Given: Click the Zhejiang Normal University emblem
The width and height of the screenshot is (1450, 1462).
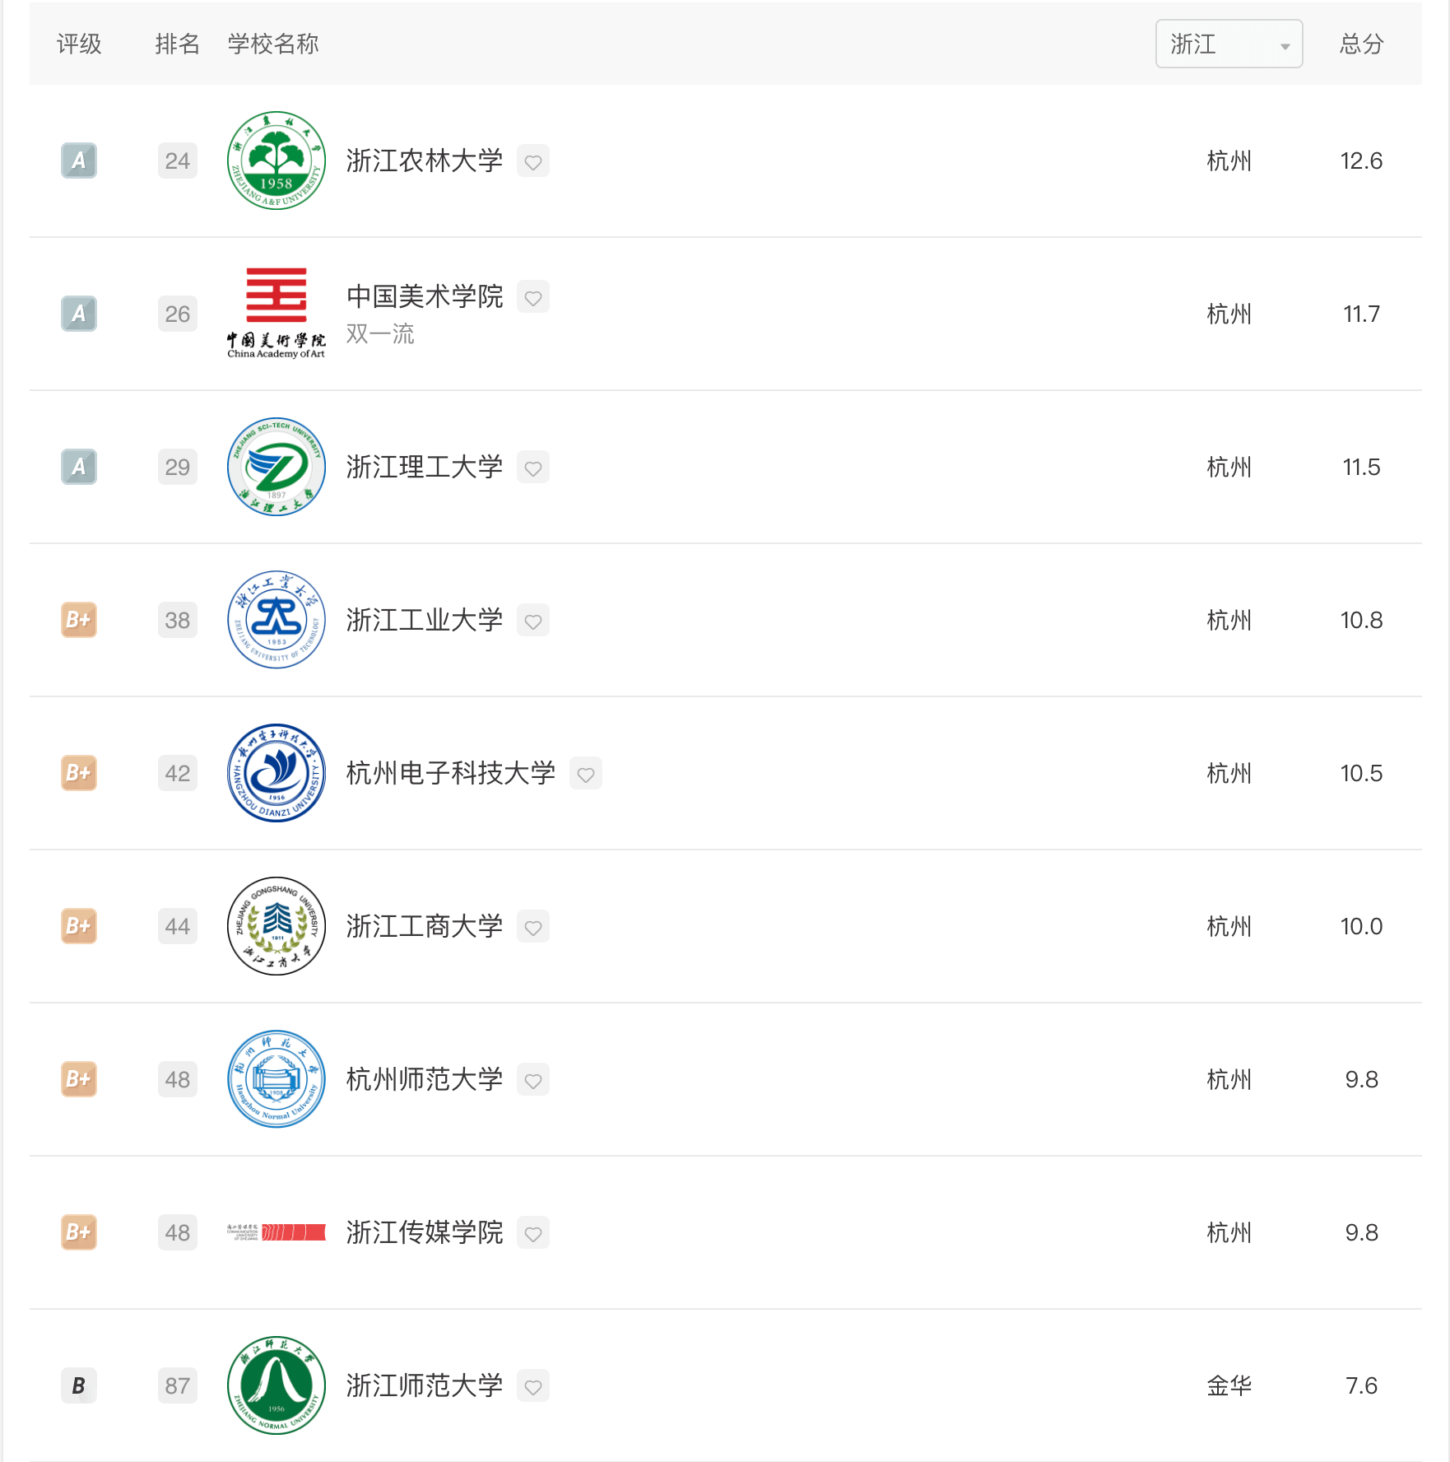Looking at the screenshot, I should [x=277, y=1385].
